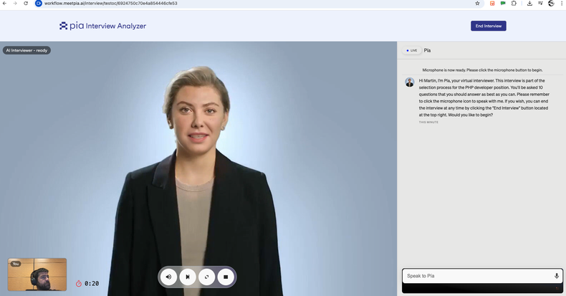
Task: Click the restart/refresh avatar button
Action: click(x=207, y=277)
